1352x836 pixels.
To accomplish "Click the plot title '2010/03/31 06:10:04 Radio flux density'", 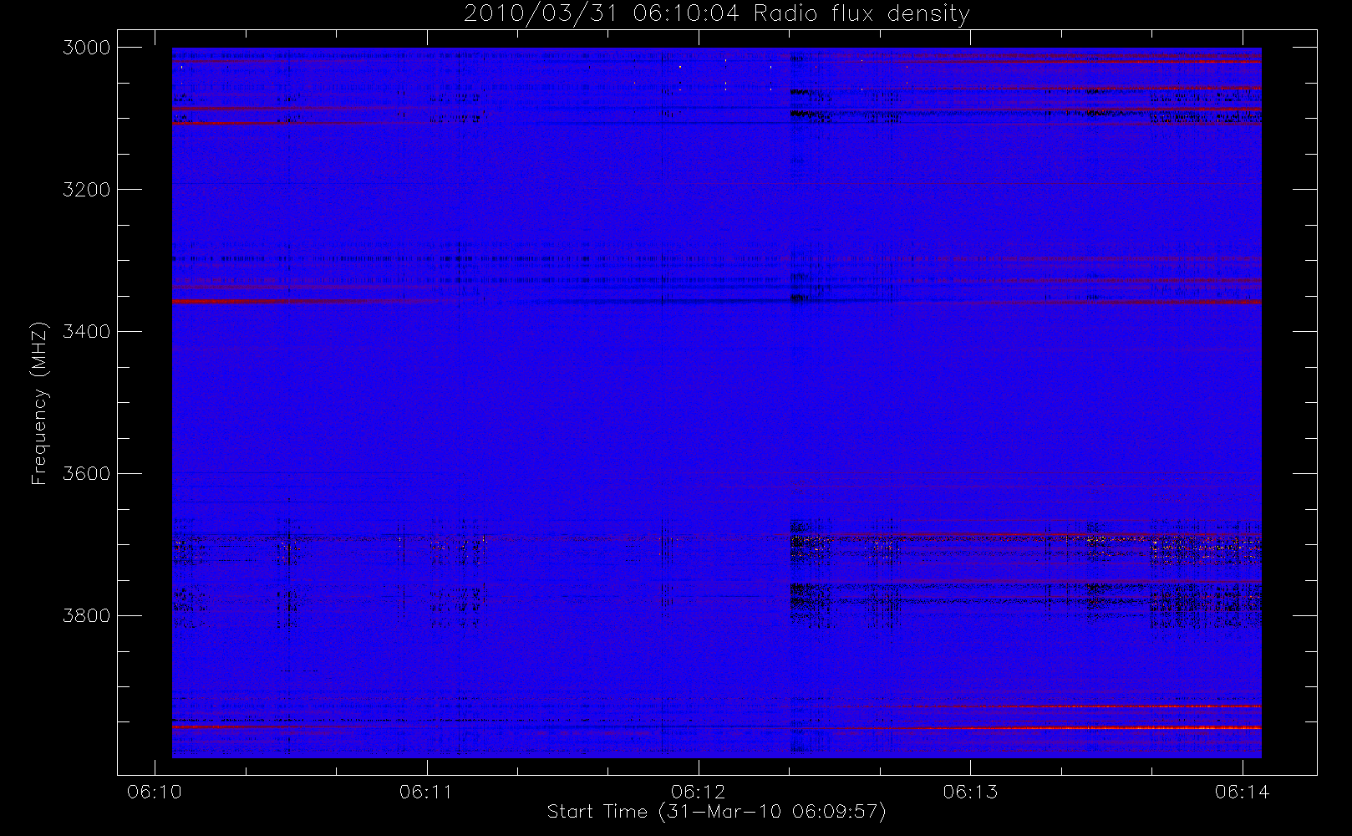I will tap(716, 14).
